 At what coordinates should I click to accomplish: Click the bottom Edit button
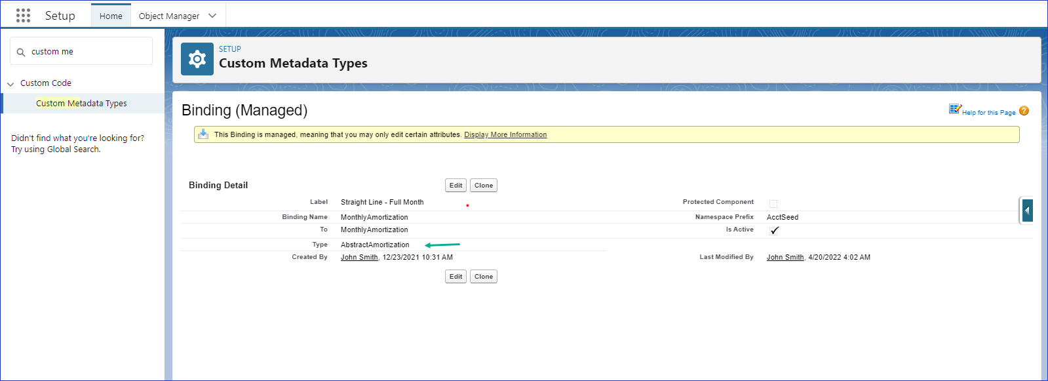tap(456, 277)
